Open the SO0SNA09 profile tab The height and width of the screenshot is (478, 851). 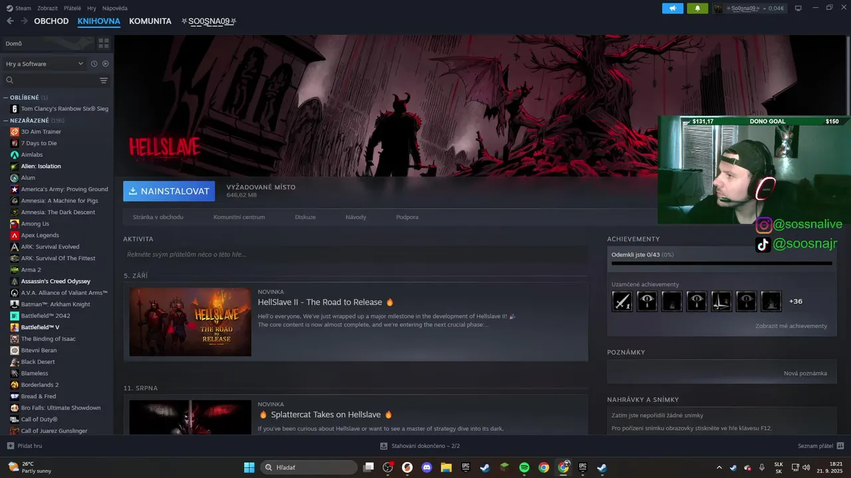point(209,21)
